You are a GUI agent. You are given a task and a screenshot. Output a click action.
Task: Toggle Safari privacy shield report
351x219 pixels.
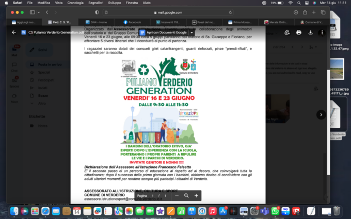tap(97, 12)
